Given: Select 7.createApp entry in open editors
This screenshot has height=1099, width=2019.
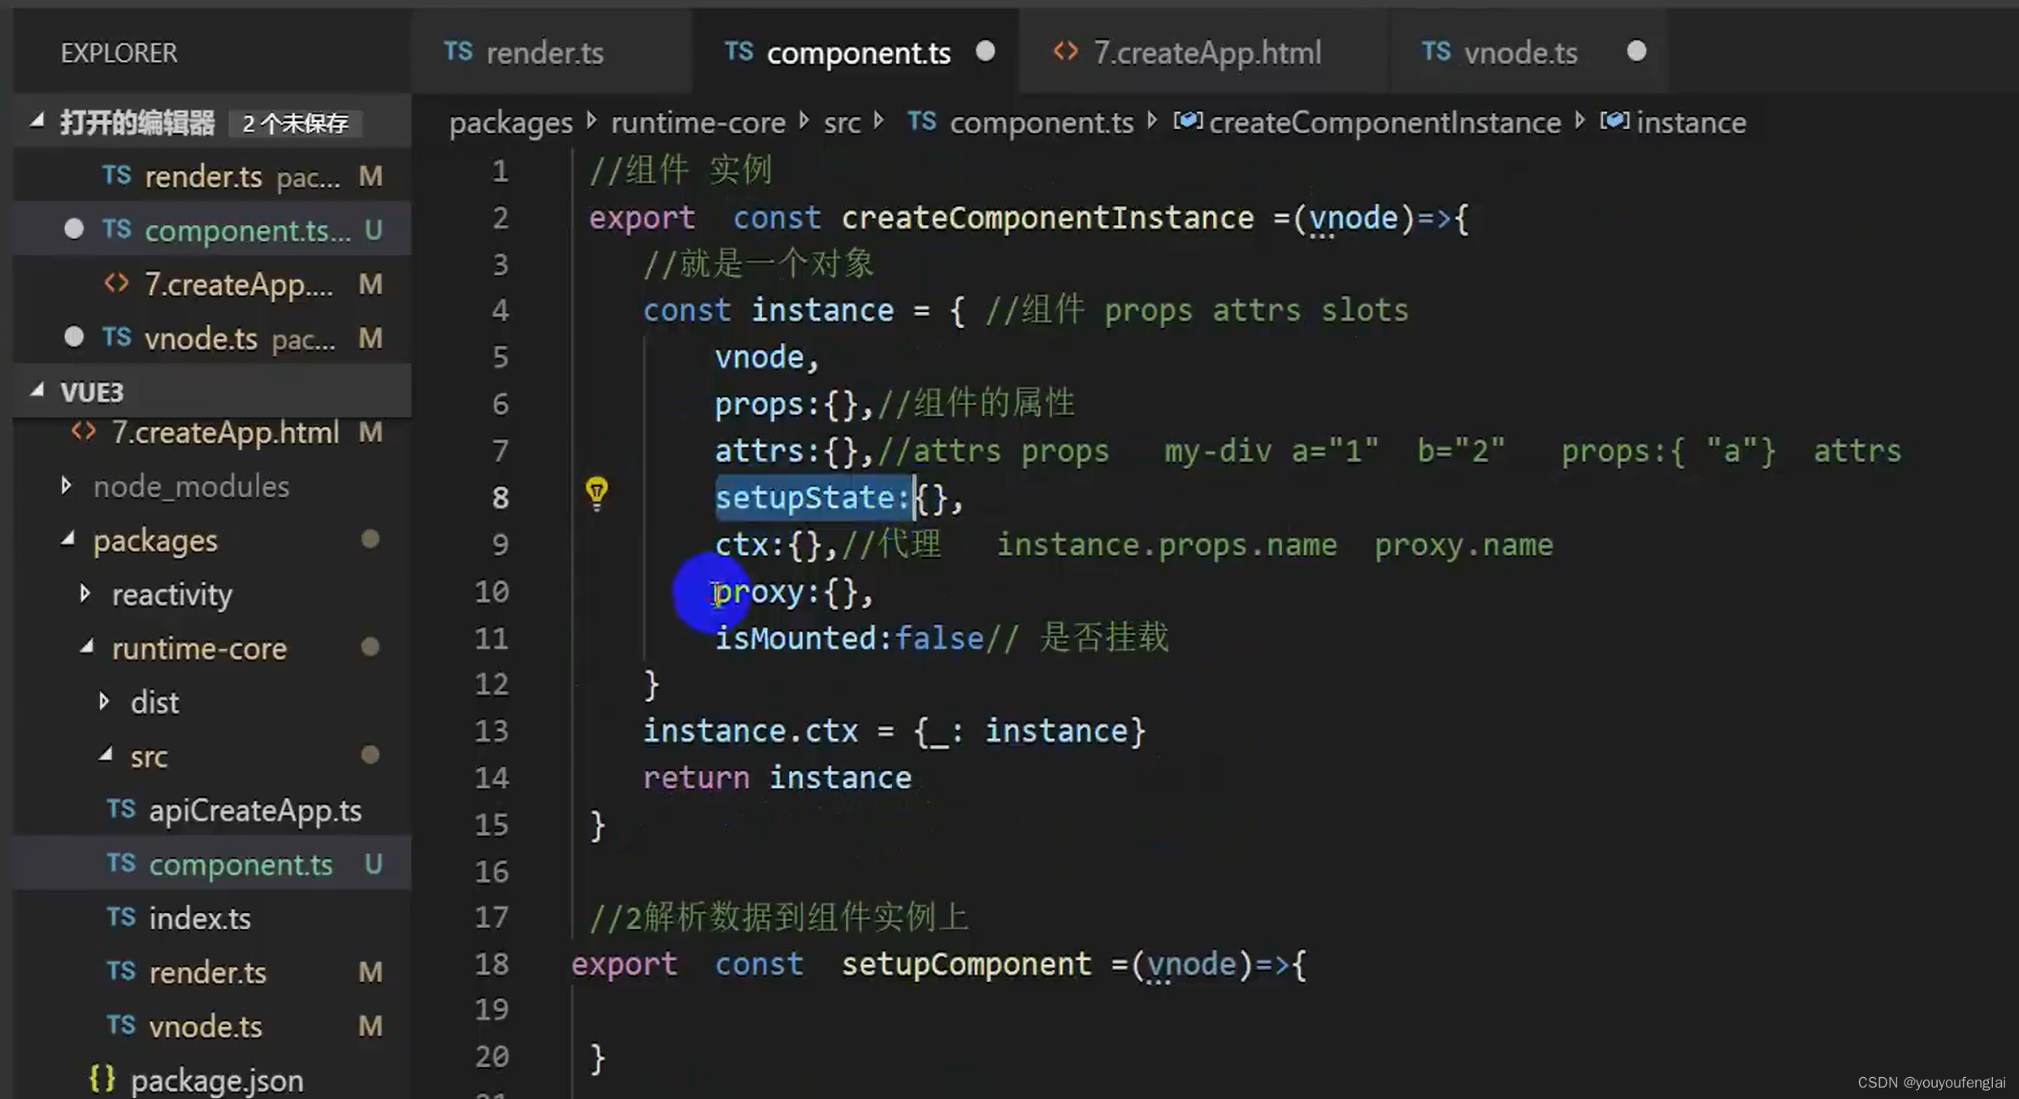Looking at the screenshot, I should click(x=213, y=284).
